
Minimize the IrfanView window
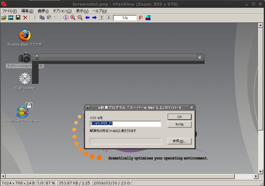(x=247, y=4)
